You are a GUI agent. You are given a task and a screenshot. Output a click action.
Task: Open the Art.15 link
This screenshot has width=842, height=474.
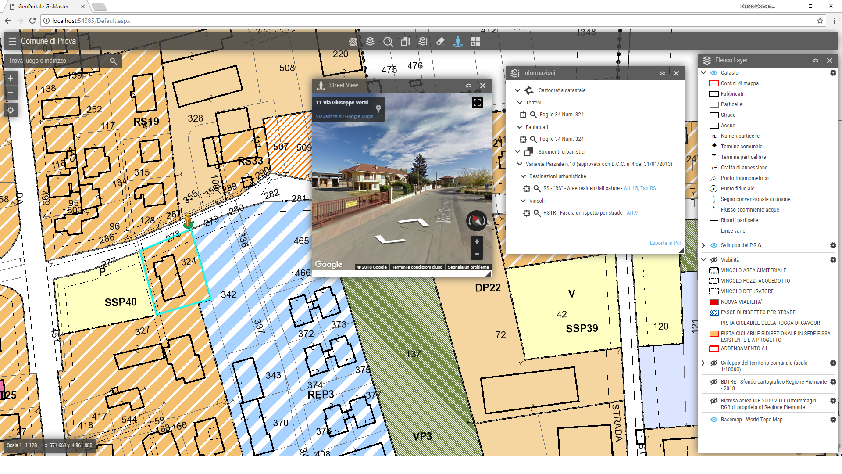[631, 188]
